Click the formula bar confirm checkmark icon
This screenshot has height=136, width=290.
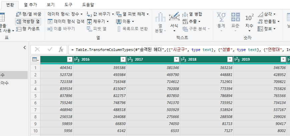(50, 49)
